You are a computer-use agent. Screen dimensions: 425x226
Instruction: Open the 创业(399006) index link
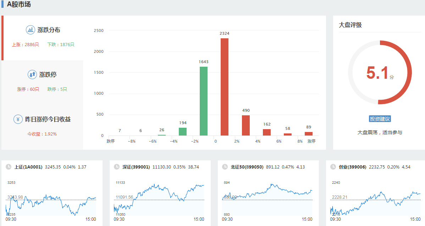click(x=352, y=167)
